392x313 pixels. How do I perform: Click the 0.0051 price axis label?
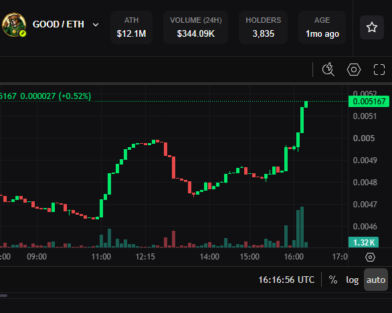(x=365, y=116)
